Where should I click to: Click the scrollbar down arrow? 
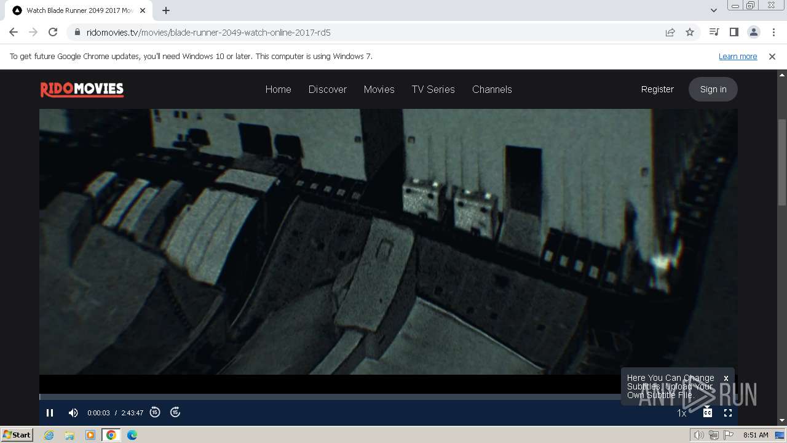(x=782, y=421)
